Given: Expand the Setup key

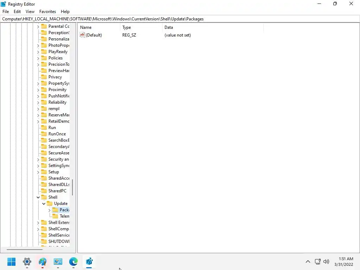Looking at the screenshot, I should point(38,172).
